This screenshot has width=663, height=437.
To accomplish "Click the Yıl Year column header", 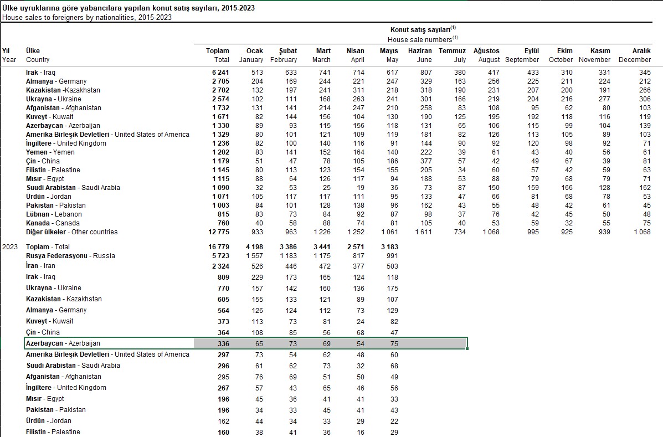I will point(9,55).
